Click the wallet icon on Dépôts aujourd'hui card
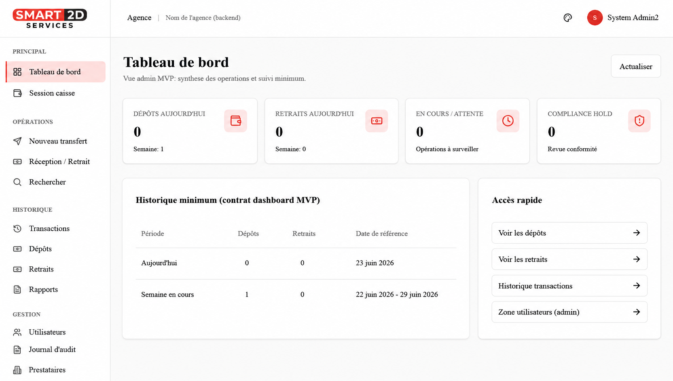Image resolution: width=673 pixels, height=381 pixels. tap(236, 121)
